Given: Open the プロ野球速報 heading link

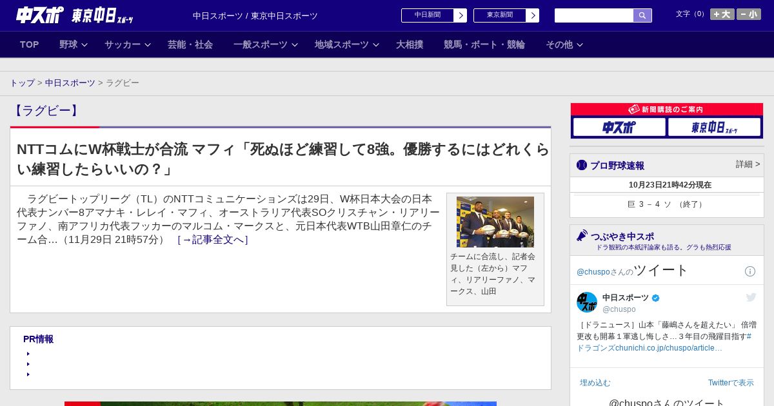Looking at the screenshot, I should coord(617,166).
